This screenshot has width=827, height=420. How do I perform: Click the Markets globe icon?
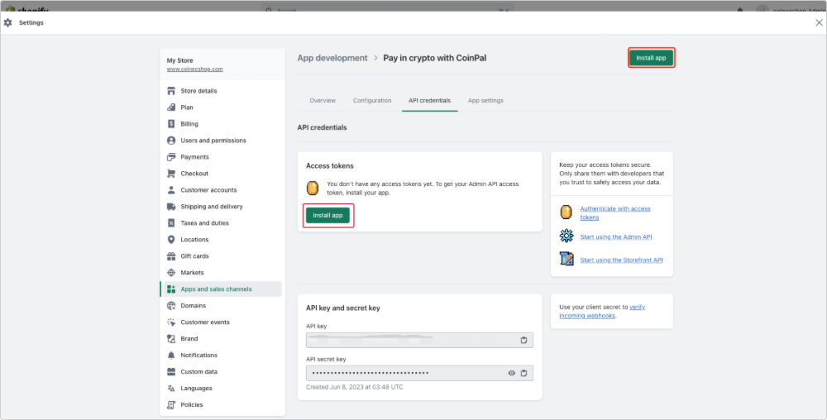click(x=171, y=273)
